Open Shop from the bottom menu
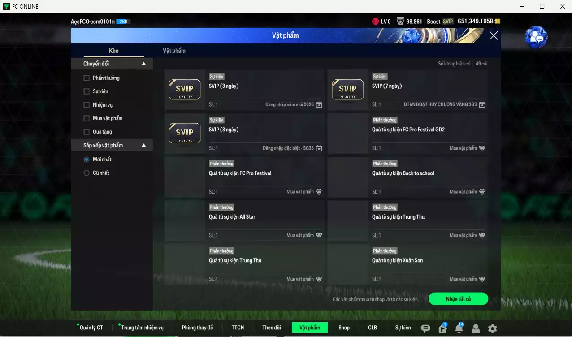The width and height of the screenshot is (572, 337). [344, 328]
